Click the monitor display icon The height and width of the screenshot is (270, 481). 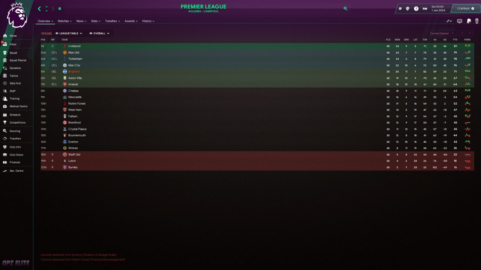coord(460,21)
